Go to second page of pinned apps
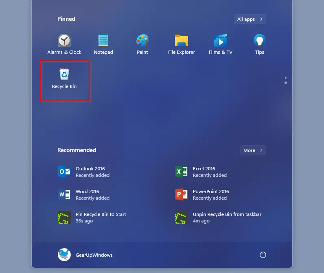Image resolution: width=324 pixels, height=273 pixels. point(286,83)
